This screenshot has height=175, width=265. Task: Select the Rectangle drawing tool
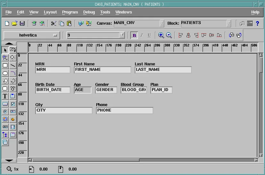(x=5, y=65)
